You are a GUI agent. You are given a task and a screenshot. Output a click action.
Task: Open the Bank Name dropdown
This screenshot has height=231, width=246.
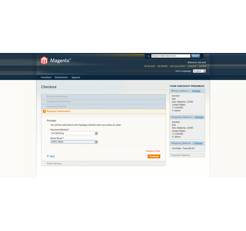pyautogui.click(x=74, y=142)
